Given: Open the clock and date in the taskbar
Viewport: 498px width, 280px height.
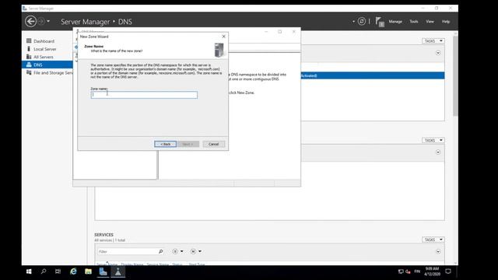Looking at the screenshot, I should coord(432,271).
